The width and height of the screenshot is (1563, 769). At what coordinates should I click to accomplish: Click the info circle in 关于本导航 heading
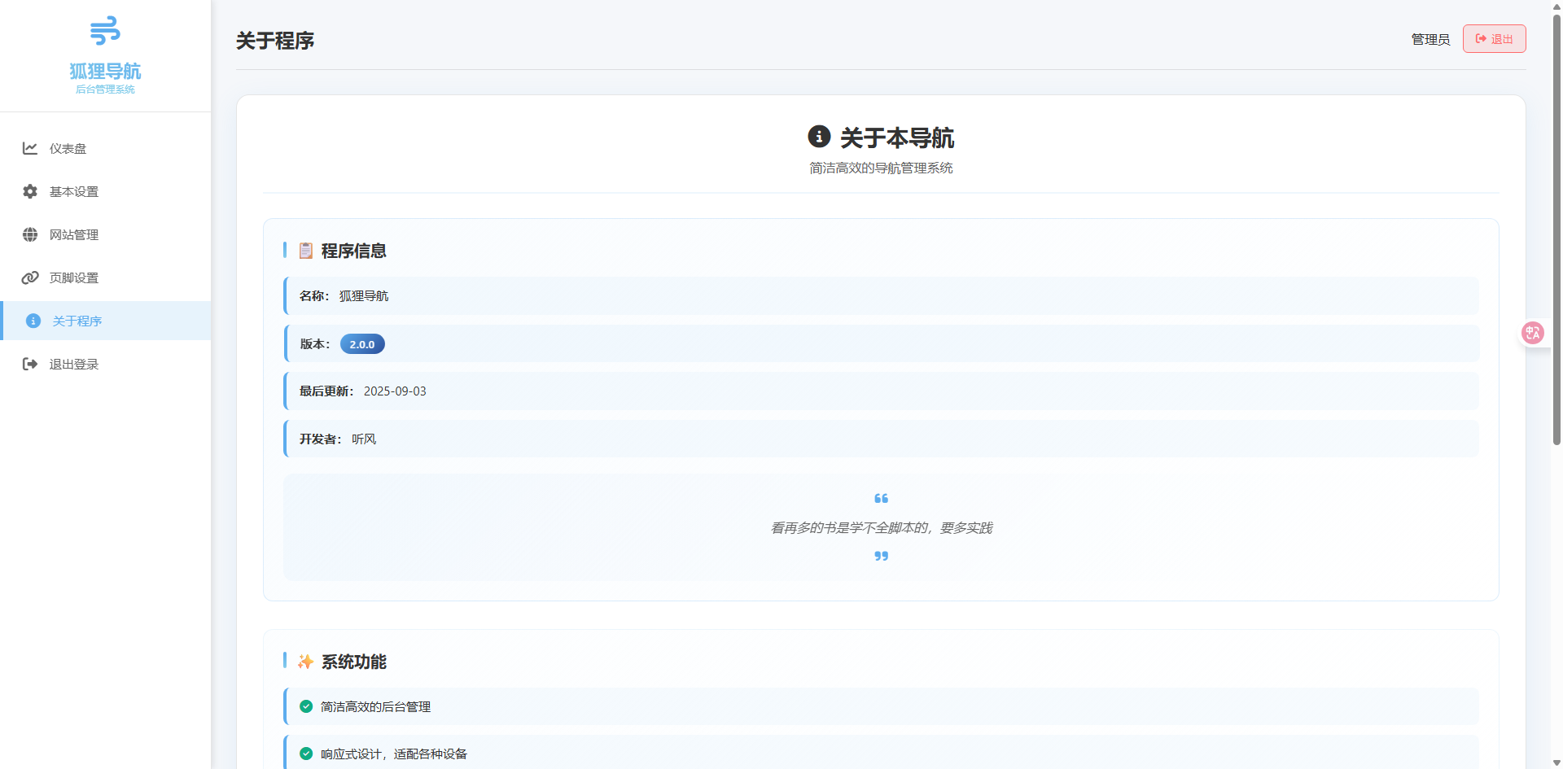pos(818,138)
